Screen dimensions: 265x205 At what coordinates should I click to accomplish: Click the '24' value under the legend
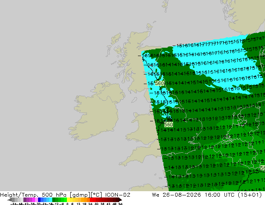[x=90, y=204]
